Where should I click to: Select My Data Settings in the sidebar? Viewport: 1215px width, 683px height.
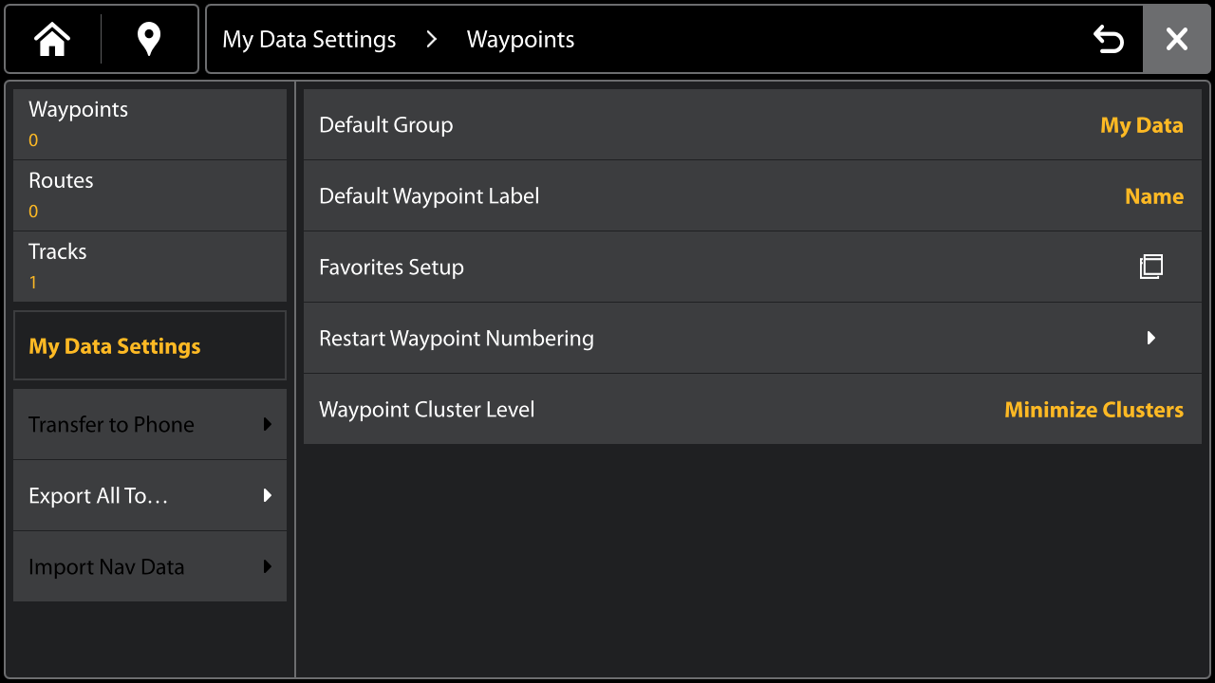click(149, 345)
